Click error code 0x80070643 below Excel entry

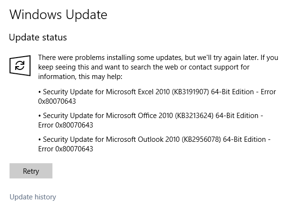[x=57, y=101]
